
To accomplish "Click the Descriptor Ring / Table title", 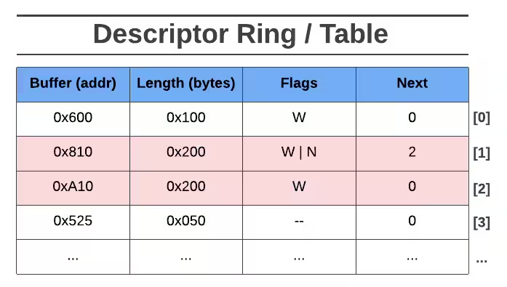I will pos(241,35).
